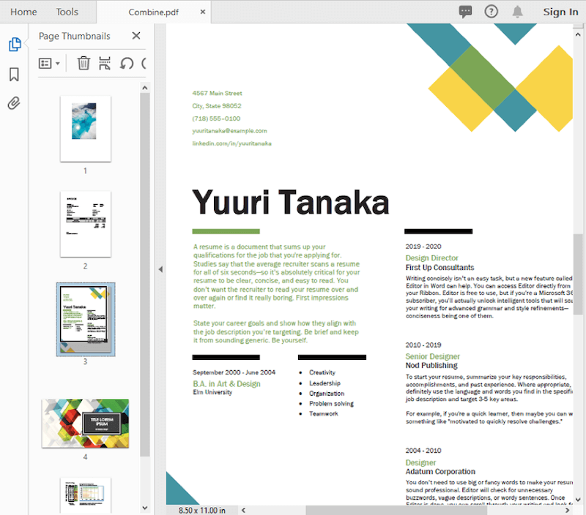The height and width of the screenshot is (515, 586).
Task: Open the Help question mark icon
Action: coord(491,12)
